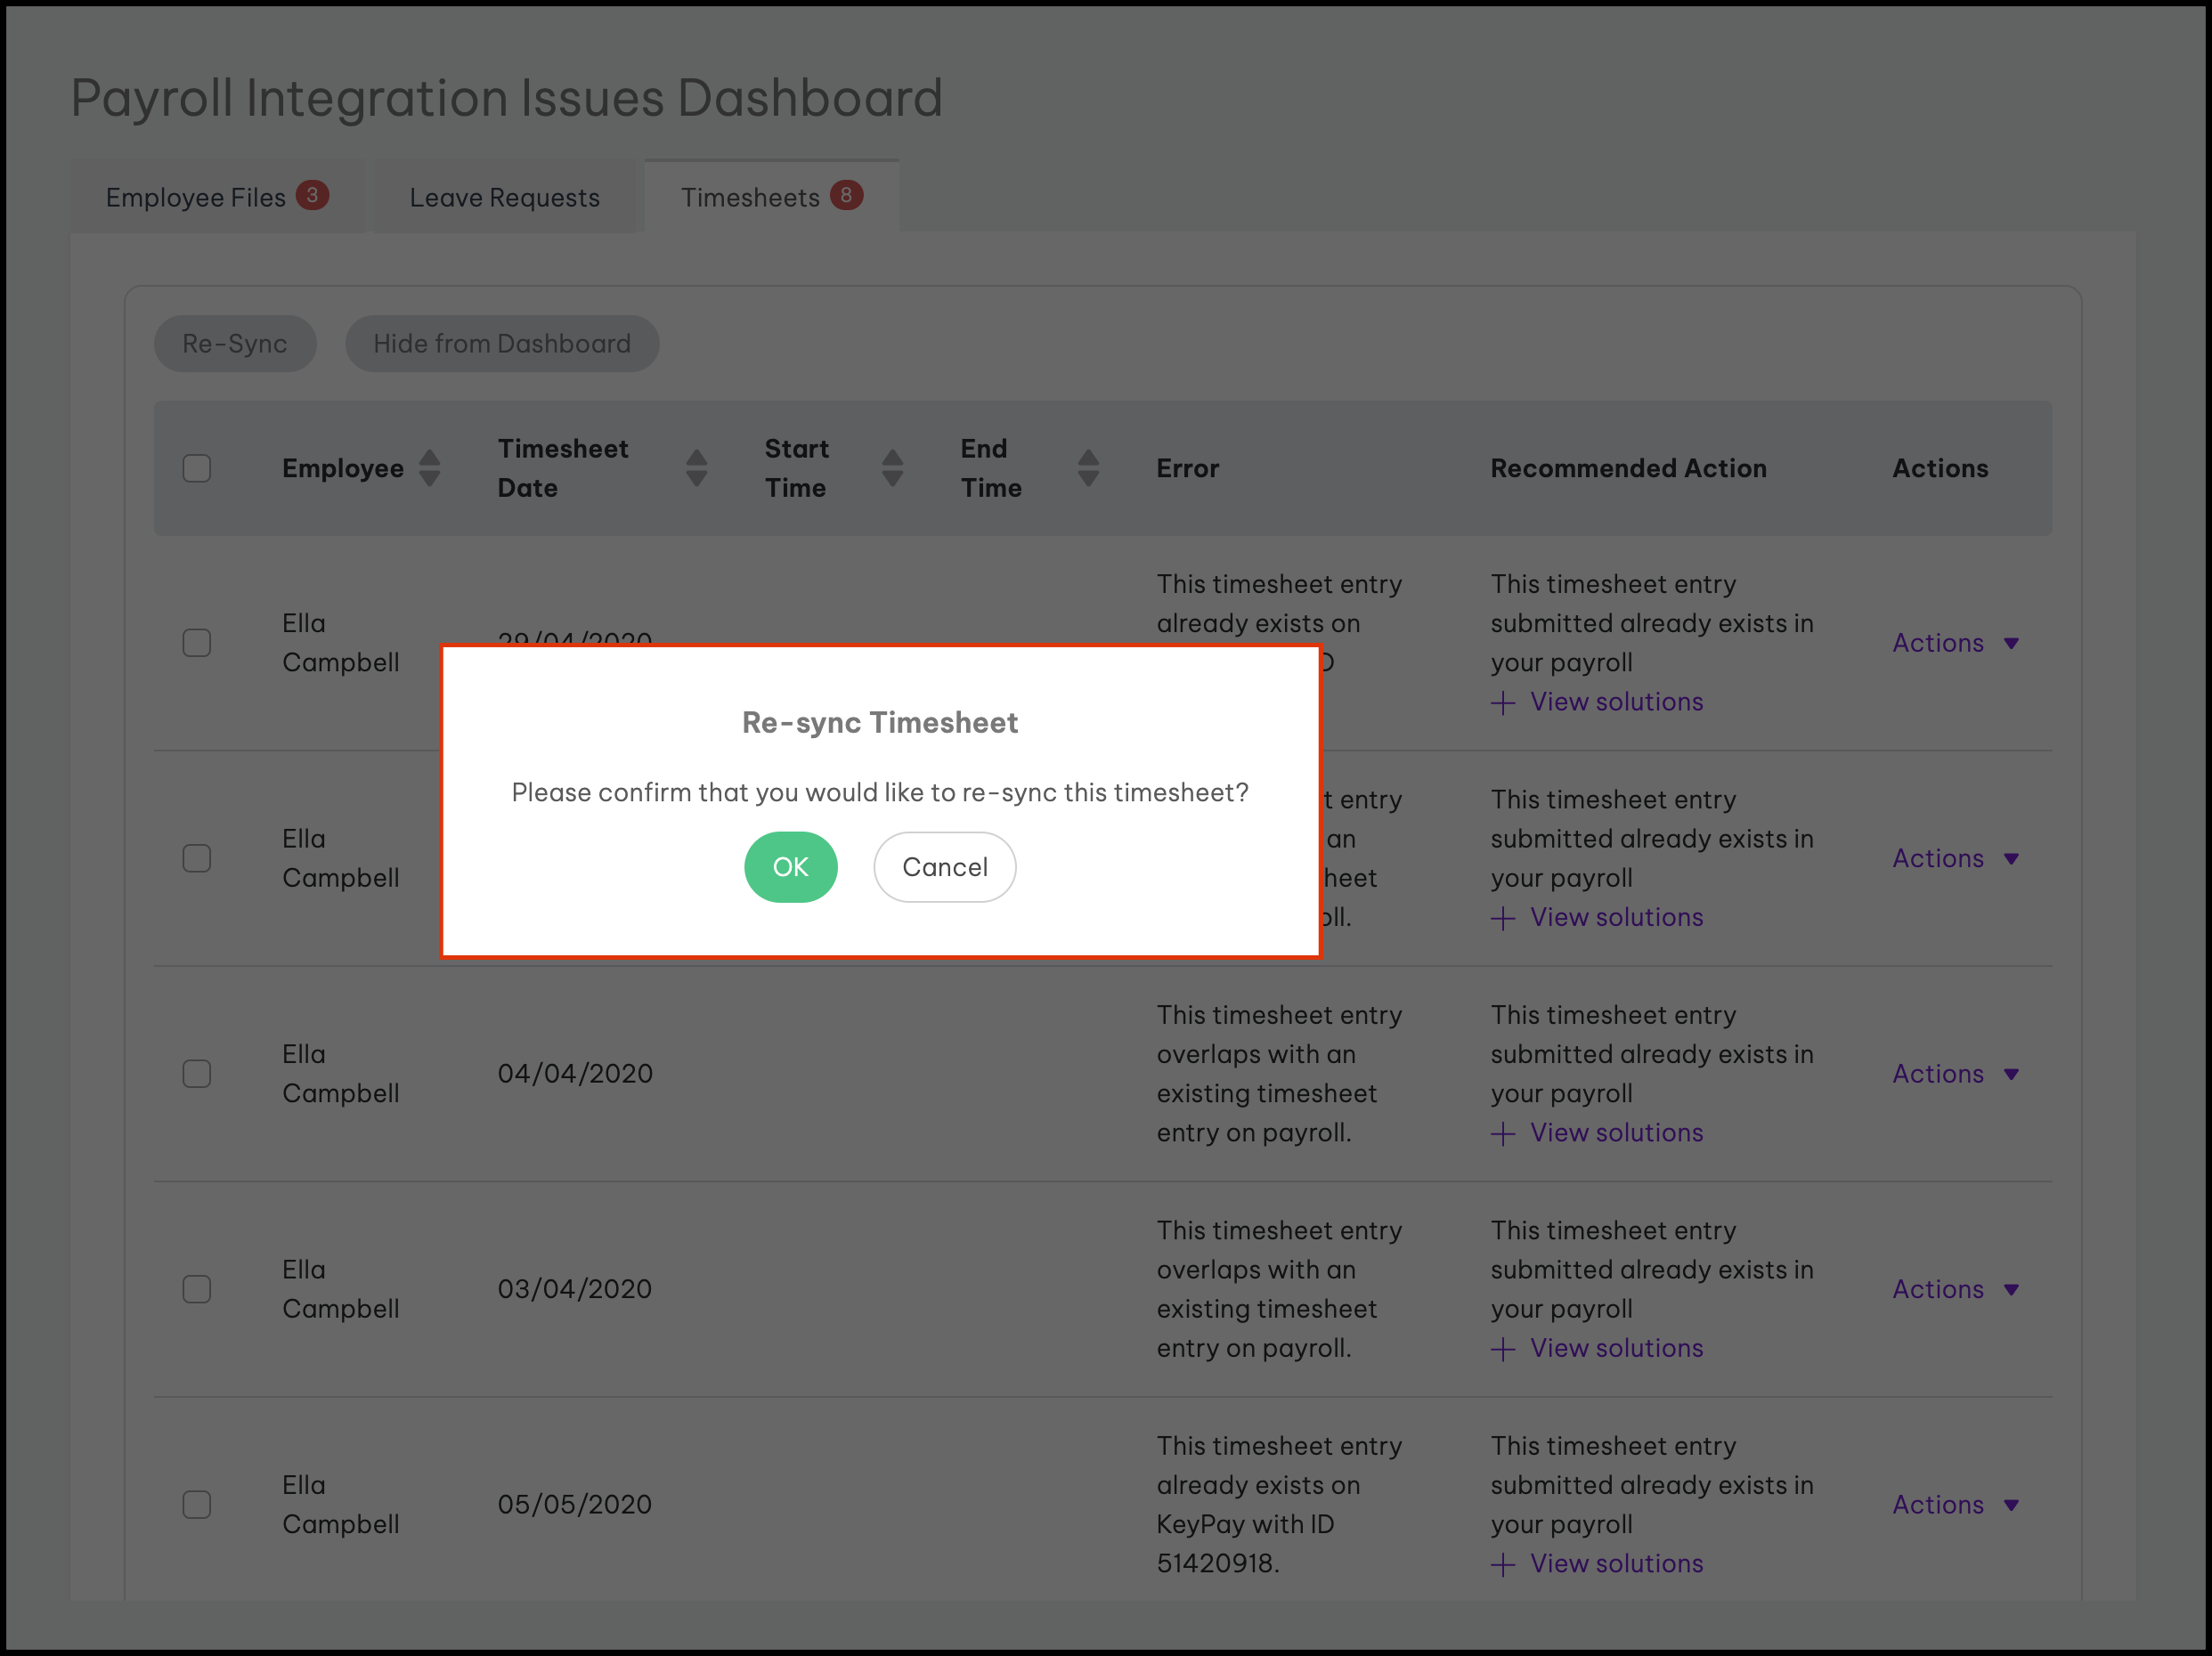Click Hide from Dashboard button

501,344
